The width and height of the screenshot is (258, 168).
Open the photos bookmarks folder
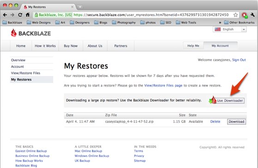pyautogui.click(x=148, y=23)
